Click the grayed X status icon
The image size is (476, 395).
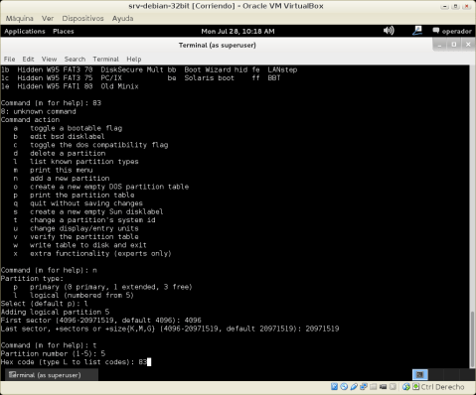click(394, 386)
